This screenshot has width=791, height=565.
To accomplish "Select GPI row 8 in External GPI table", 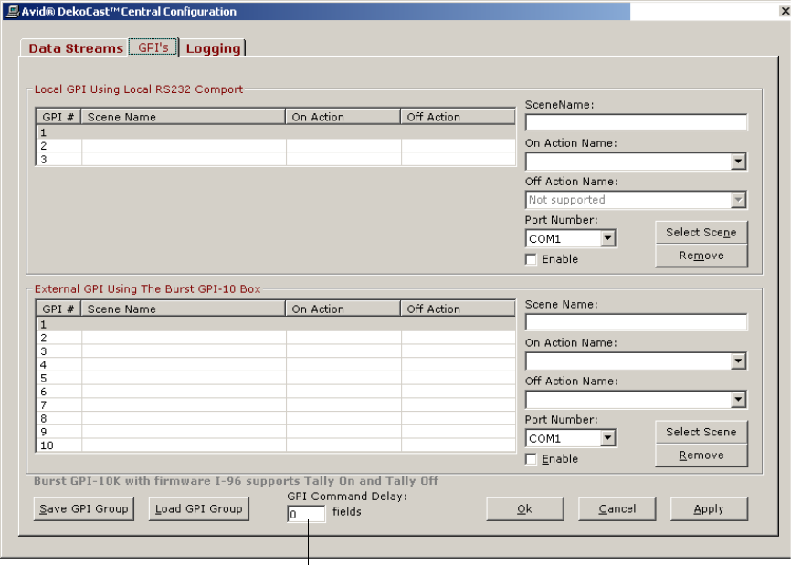I will click(276, 418).
